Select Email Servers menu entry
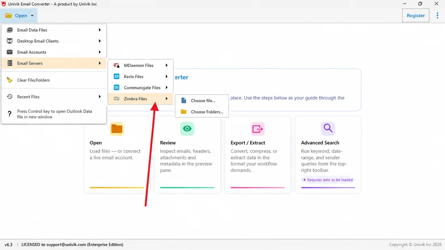 (54, 63)
